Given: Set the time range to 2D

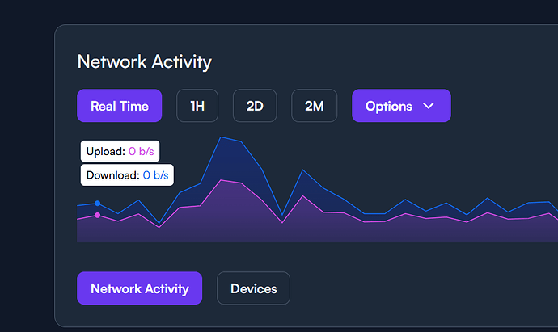Looking at the screenshot, I should coord(255,106).
